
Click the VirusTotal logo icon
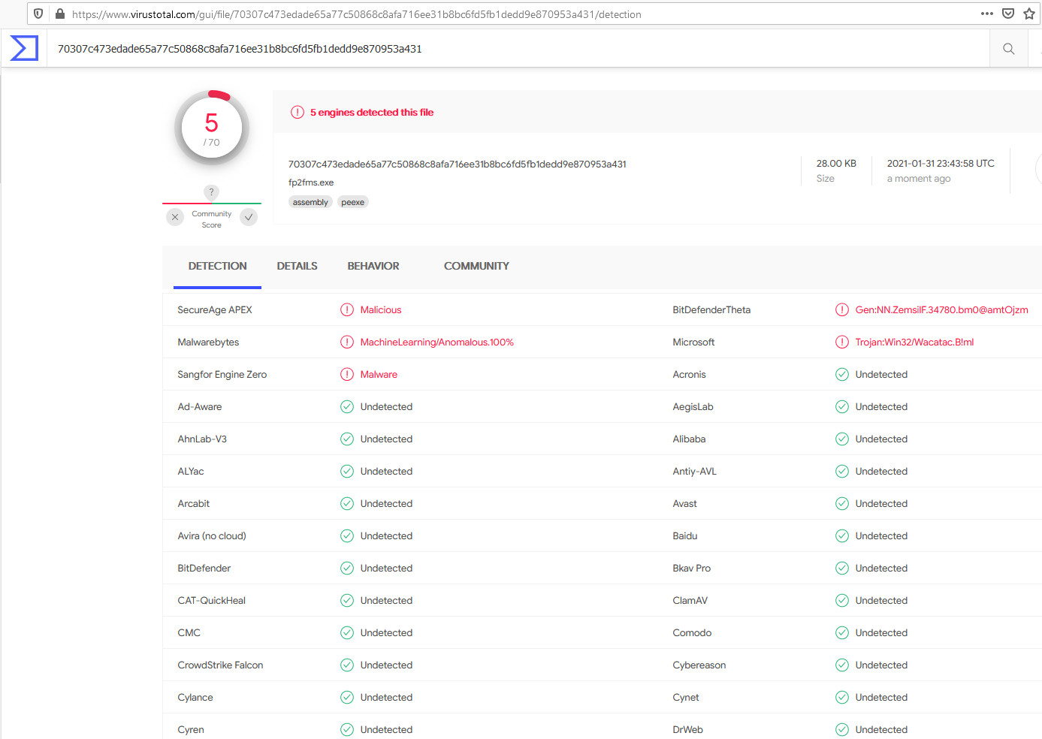pos(23,49)
